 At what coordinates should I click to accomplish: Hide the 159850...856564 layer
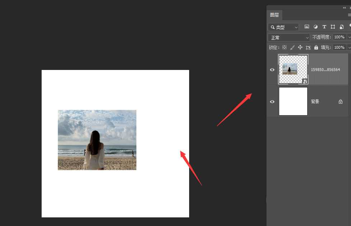click(x=272, y=70)
